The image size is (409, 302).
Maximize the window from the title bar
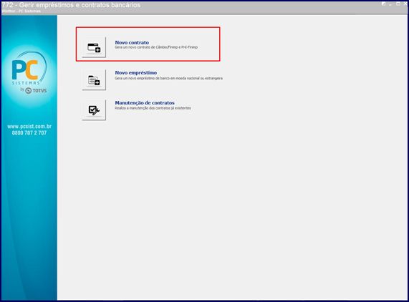[398, 4]
